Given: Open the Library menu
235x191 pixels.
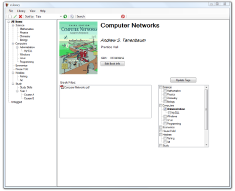Looking at the screenshot, I should click(21, 11).
